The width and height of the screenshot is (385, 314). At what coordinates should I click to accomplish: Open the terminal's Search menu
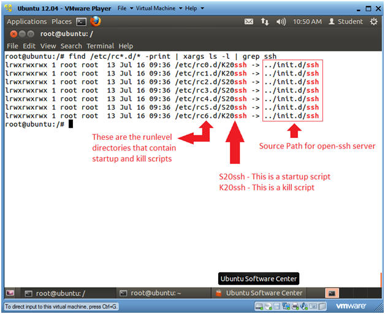(71, 46)
